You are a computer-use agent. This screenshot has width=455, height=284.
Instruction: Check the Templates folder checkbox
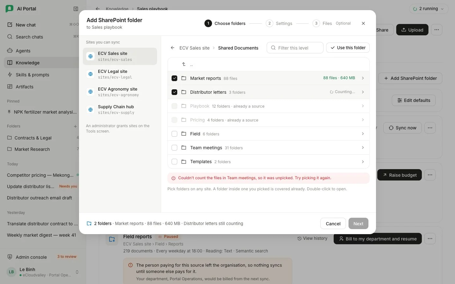174,162
